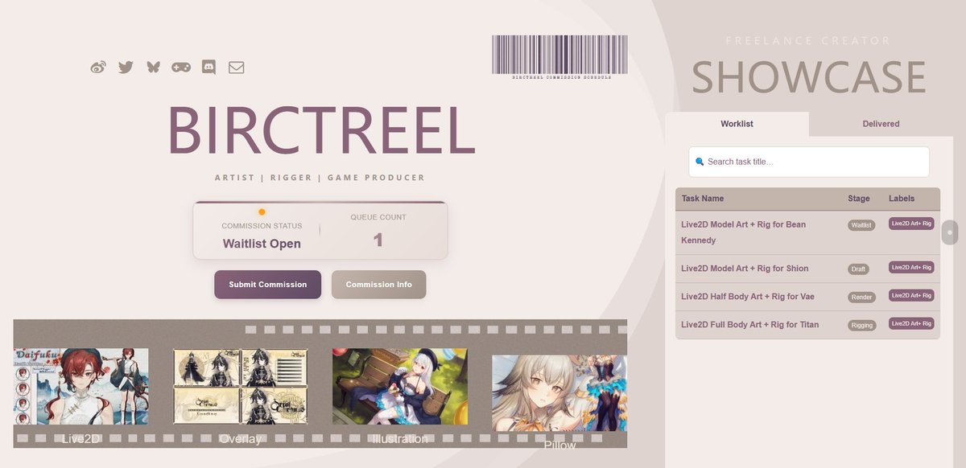Image resolution: width=966 pixels, height=468 pixels.
Task: Click the Render stage badge
Action: point(861,298)
